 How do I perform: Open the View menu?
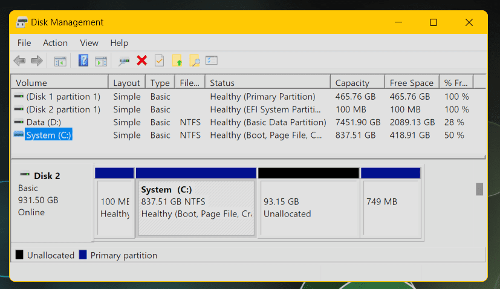[x=89, y=43]
